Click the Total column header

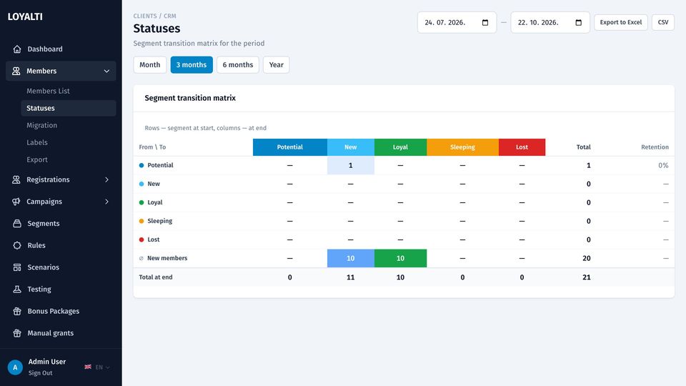tap(583, 147)
